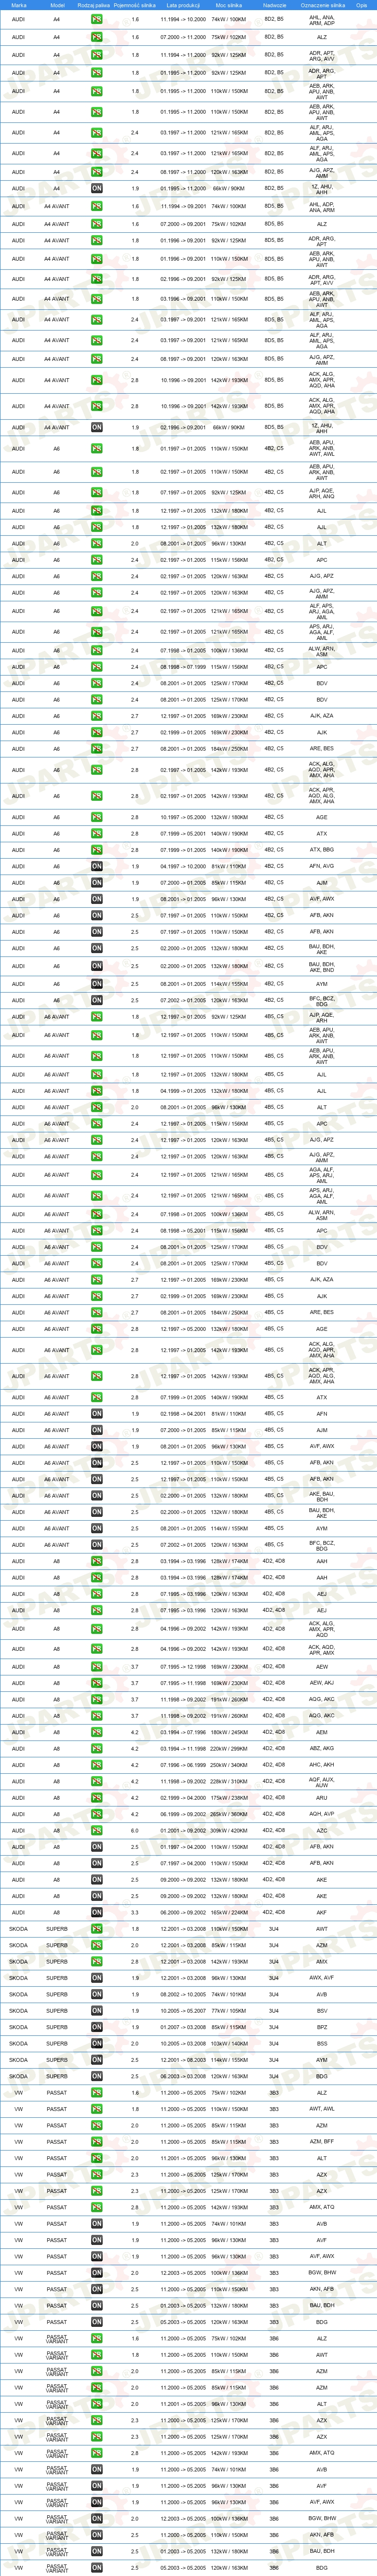Click the ON icon in the Passat 3B3 AKN, AFB row
Screen dimensions: 377x2576
pos(97,2288)
